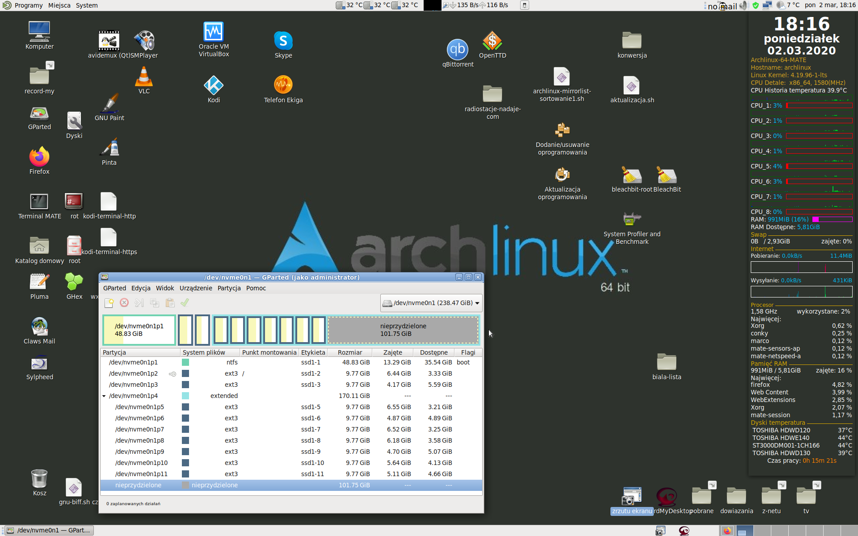Select the /dev/nvme0n1p7 table row
The image size is (858, 536).
coord(139,429)
